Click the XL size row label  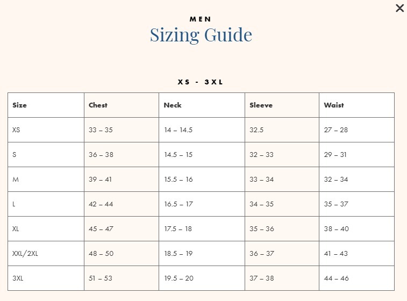click(16, 229)
